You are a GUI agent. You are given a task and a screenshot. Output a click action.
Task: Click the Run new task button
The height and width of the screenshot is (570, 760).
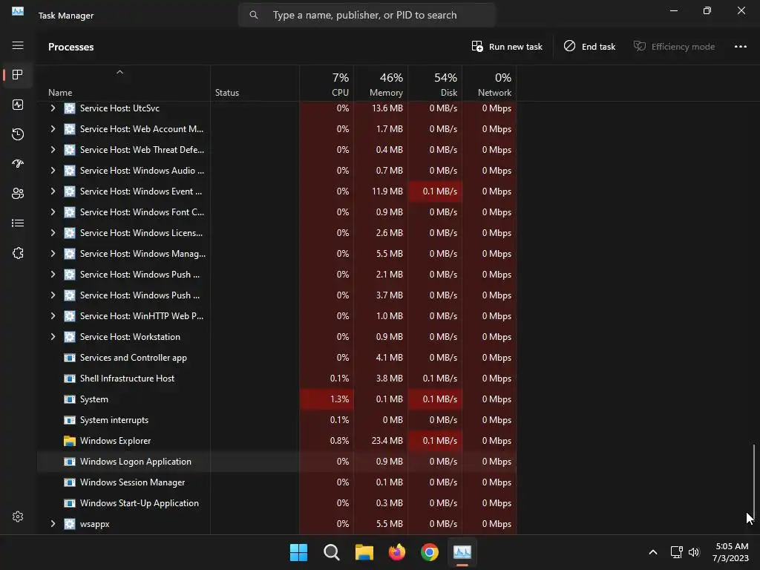point(507,47)
